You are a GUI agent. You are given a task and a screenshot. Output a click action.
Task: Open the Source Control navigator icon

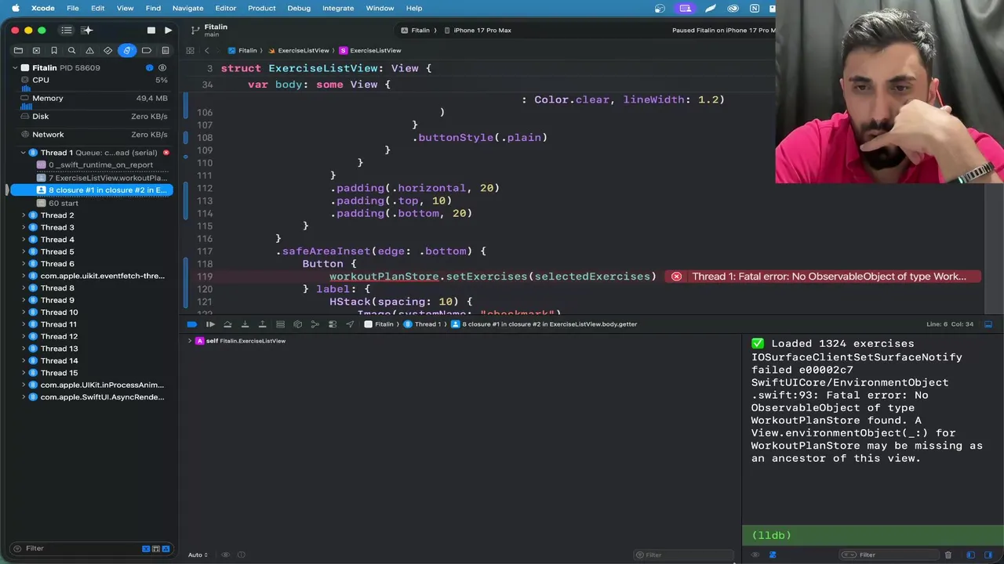click(36, 50)
